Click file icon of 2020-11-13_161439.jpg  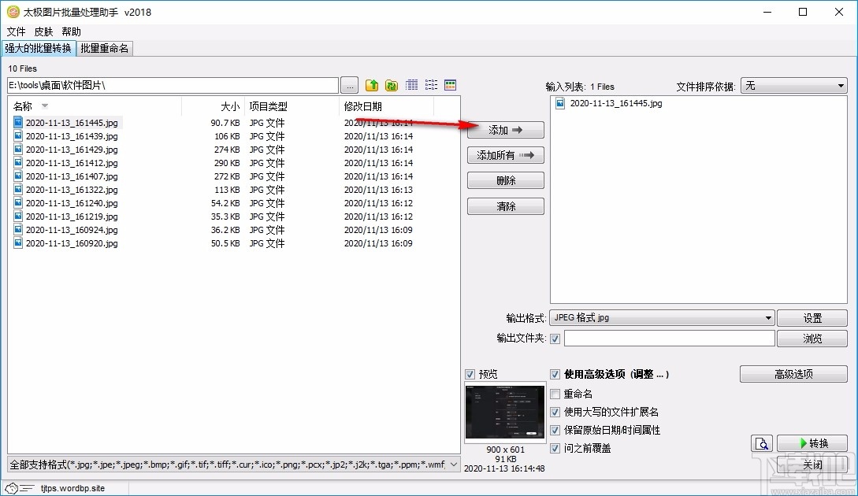(x=18, y=135)
